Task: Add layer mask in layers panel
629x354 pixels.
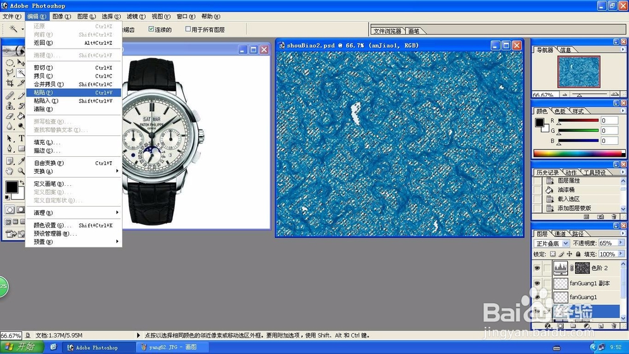Action: tap(560, 326)
